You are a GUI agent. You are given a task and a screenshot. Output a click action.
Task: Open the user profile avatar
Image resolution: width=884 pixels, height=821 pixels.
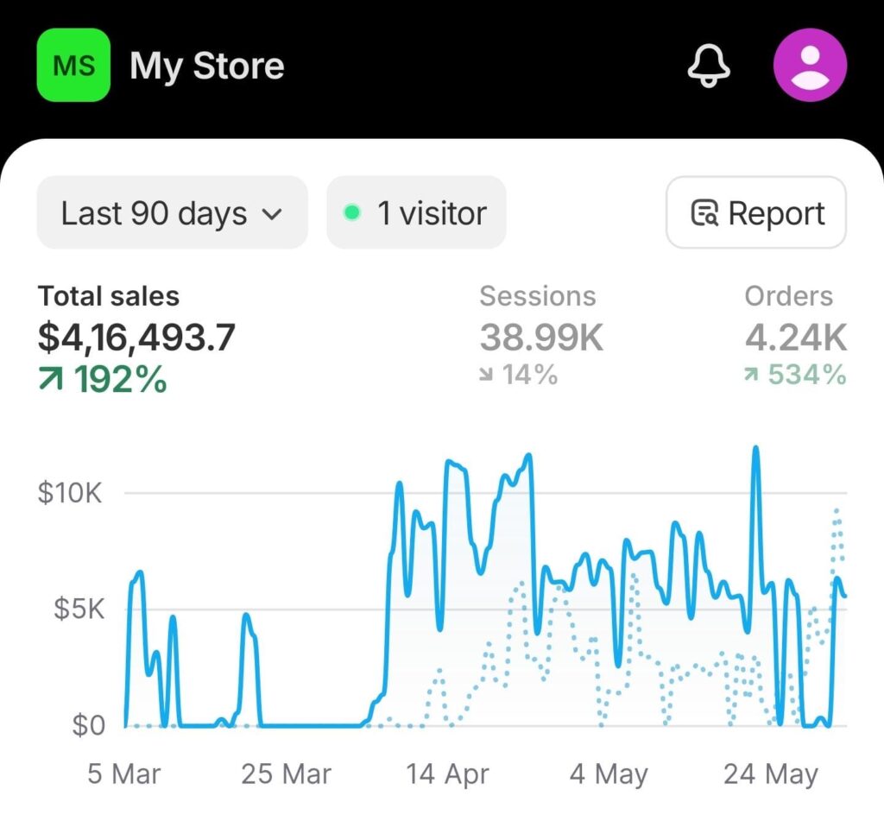(810, 66)
